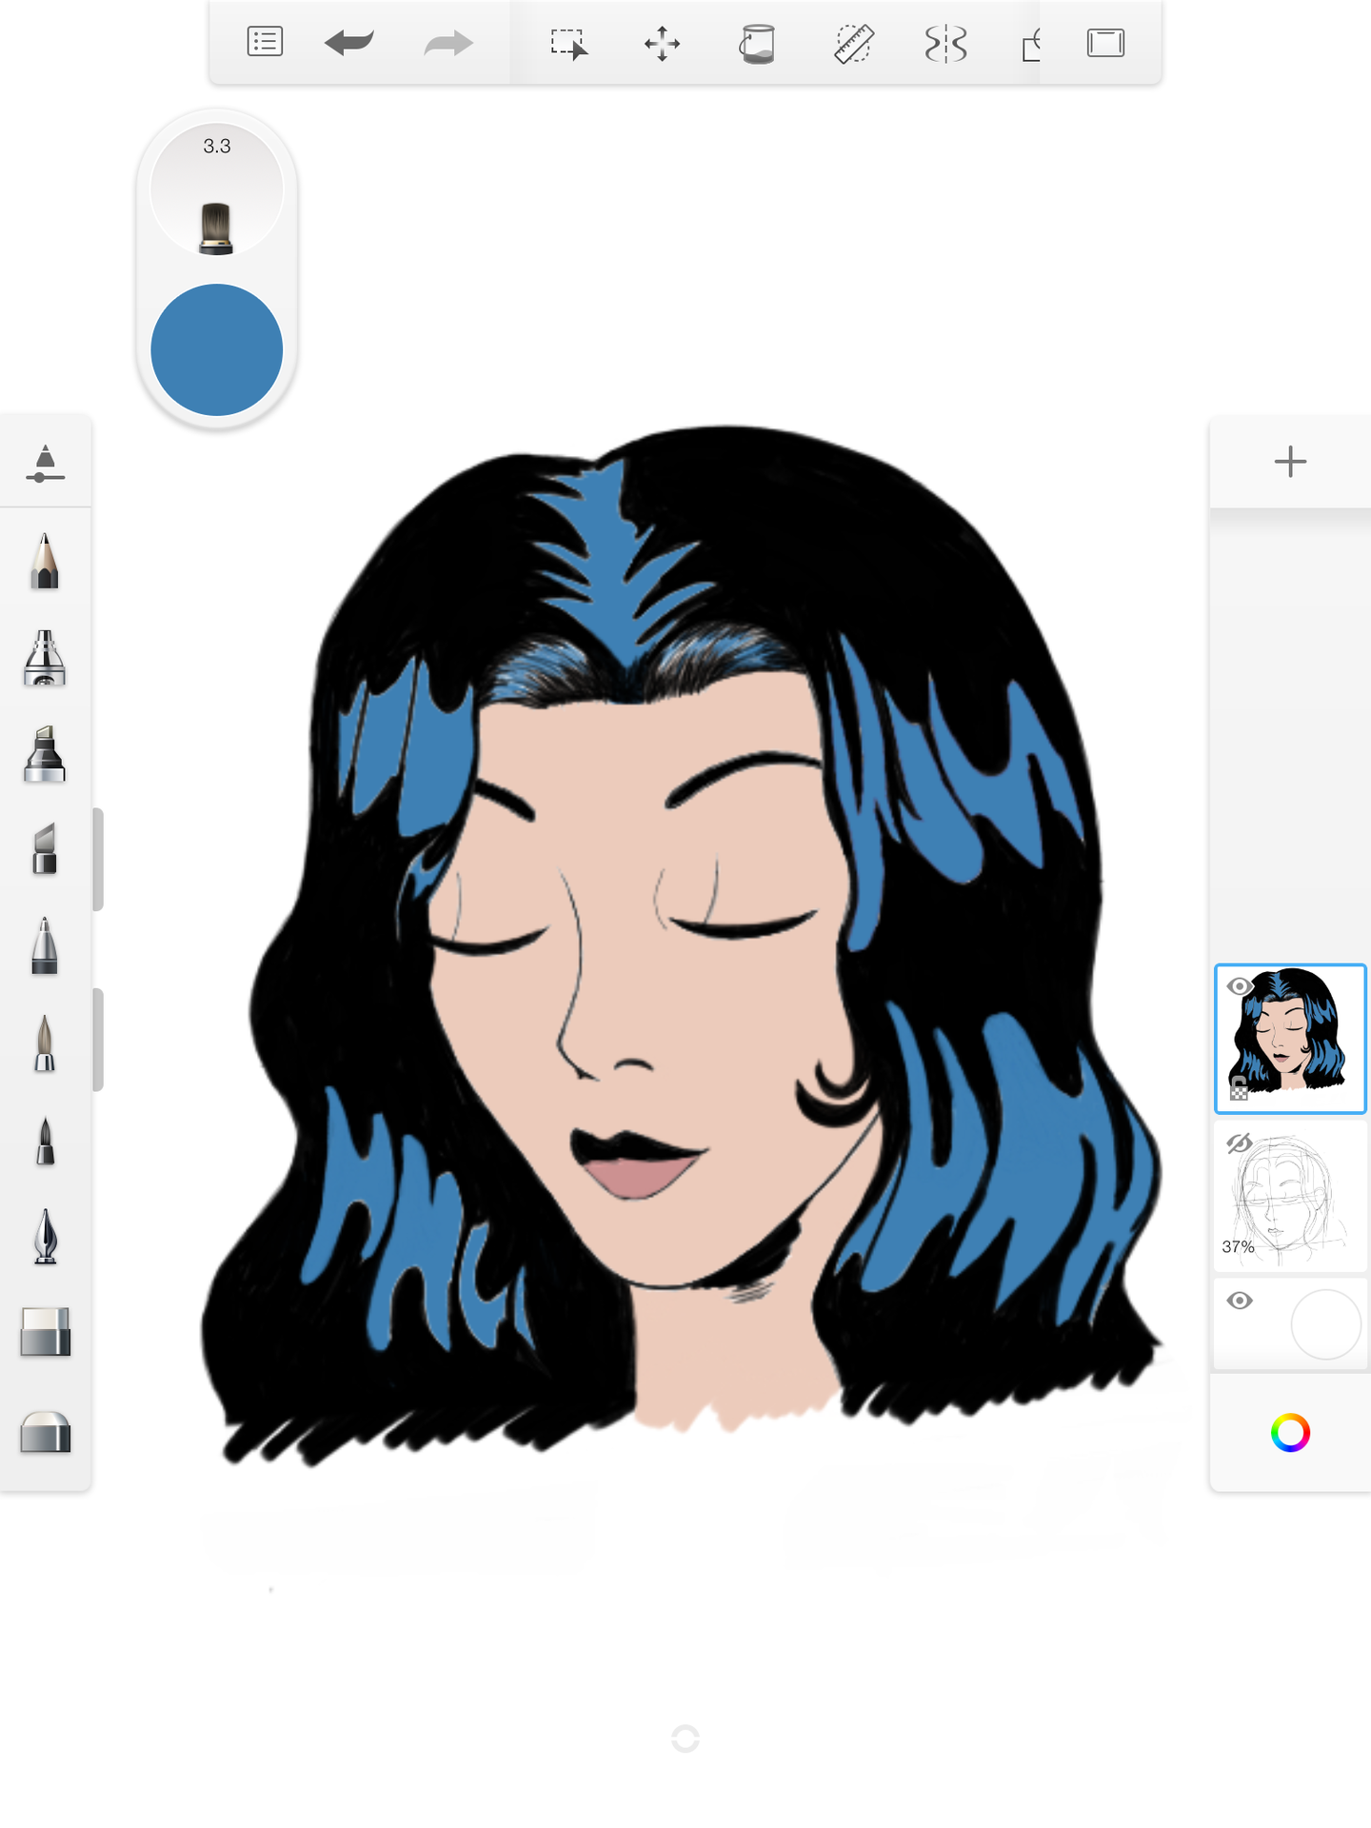Select the hard eraser
The width and height of the screenshot is (1371, 1828).
[x=45, y=1332]
